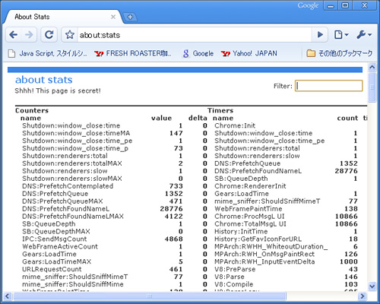380x304 pixels.
Task: Go back with the back arrow button
Action: tap(14, 35)
